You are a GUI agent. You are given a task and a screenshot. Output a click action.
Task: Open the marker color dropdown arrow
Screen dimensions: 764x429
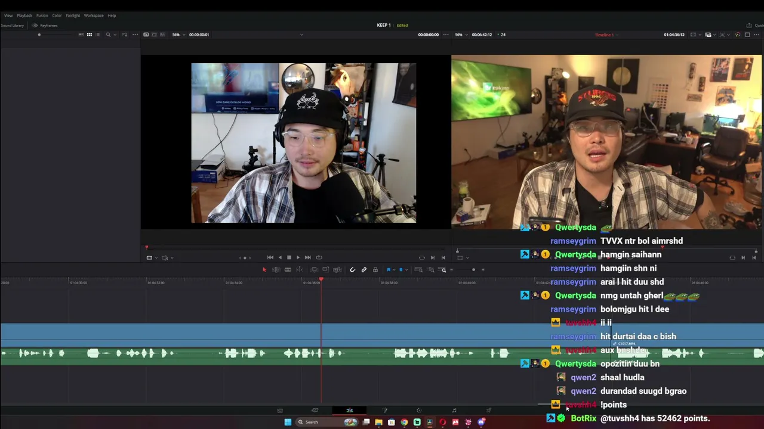[x=406, y=270]
